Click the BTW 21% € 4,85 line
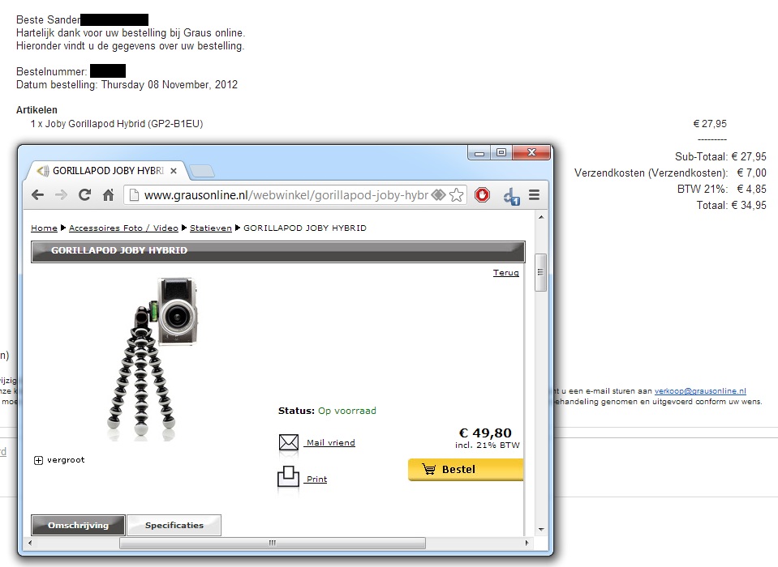The image size is (778, 567). pyautogui.click(x=722, y=189)
